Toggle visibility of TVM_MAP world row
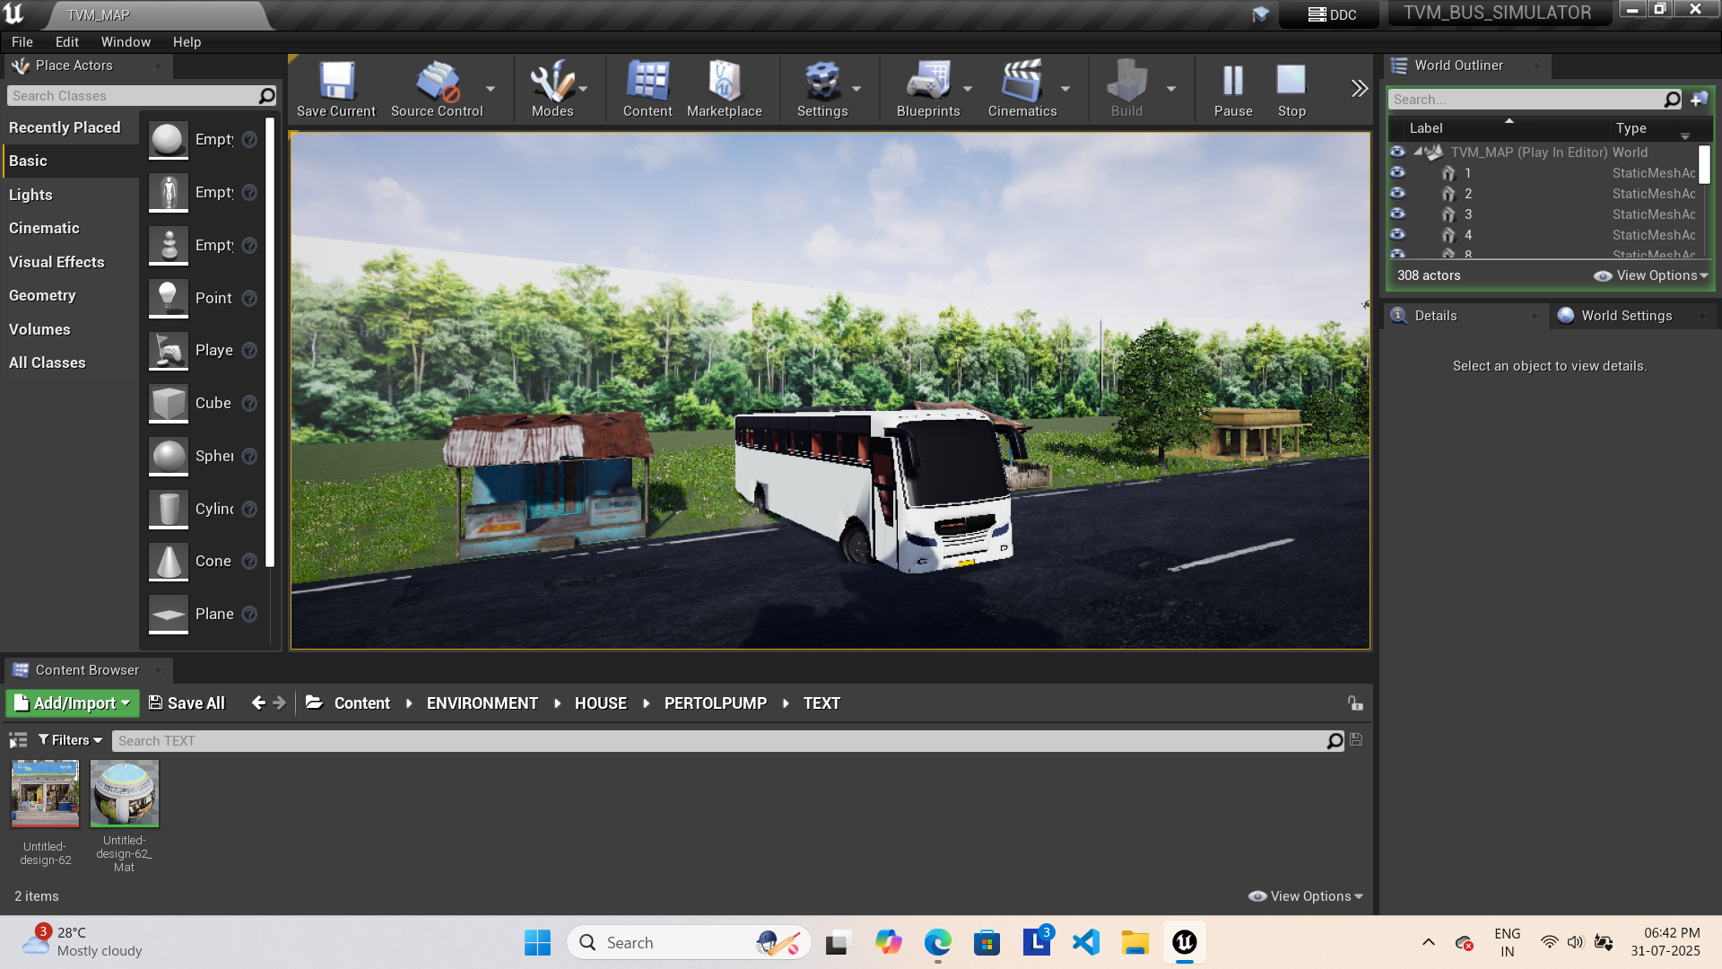 point(1397,153)
